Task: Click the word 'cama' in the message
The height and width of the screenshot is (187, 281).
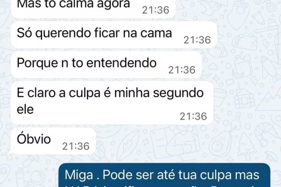Action: 156,33
